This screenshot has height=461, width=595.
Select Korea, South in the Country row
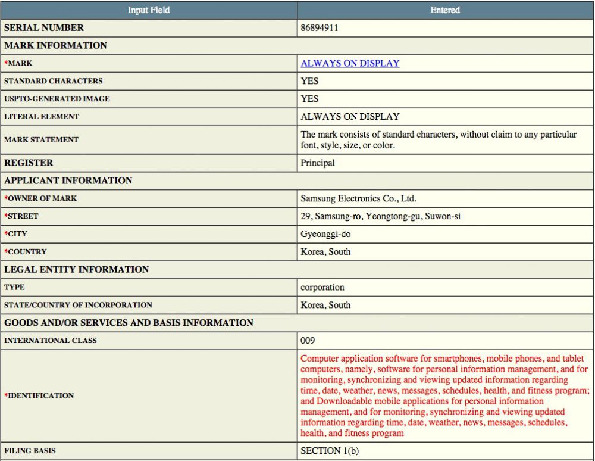click(325, 252)
